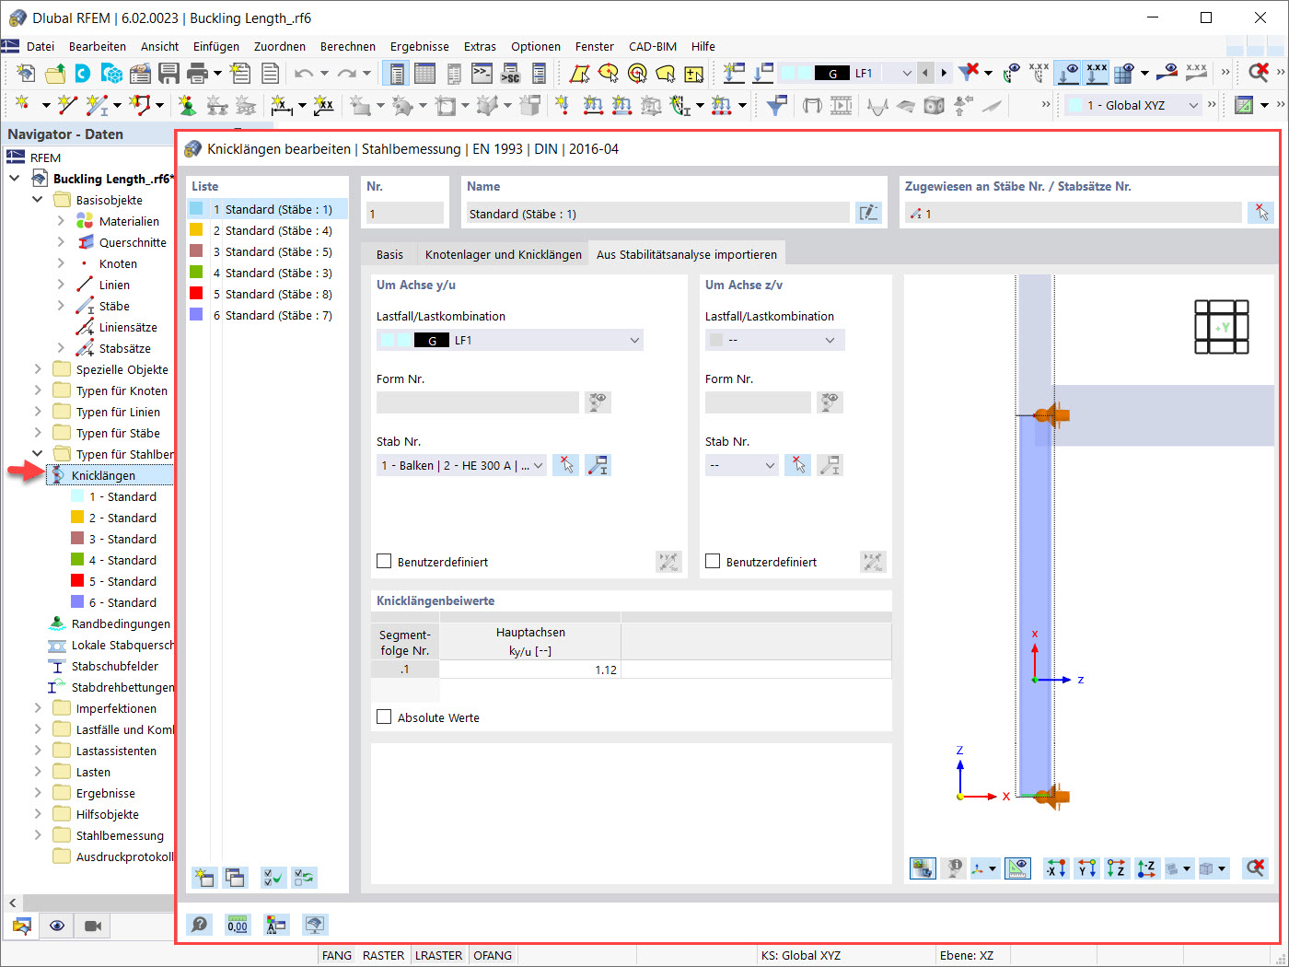Tick the Absolute Werte checkbox
Screen dimensions: 1289x967
click(384, 717)
